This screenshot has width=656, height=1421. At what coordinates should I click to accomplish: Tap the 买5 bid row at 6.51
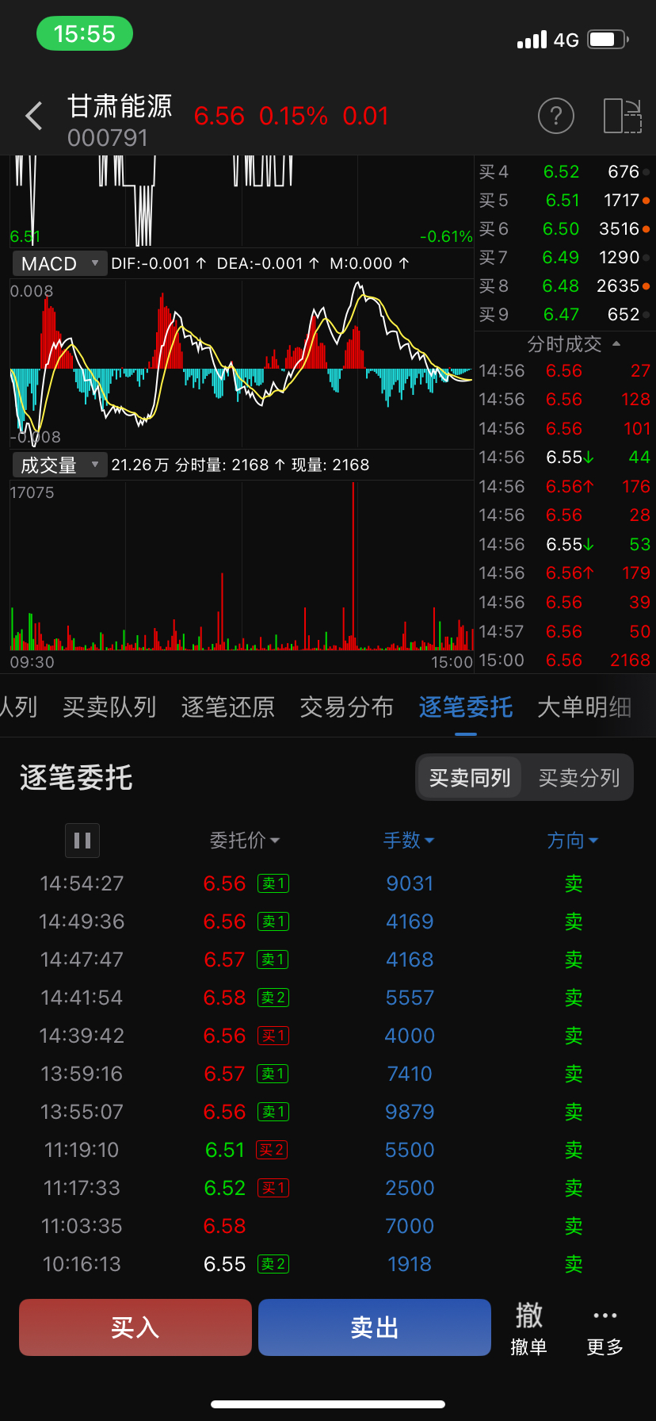(x=565, y=201)
